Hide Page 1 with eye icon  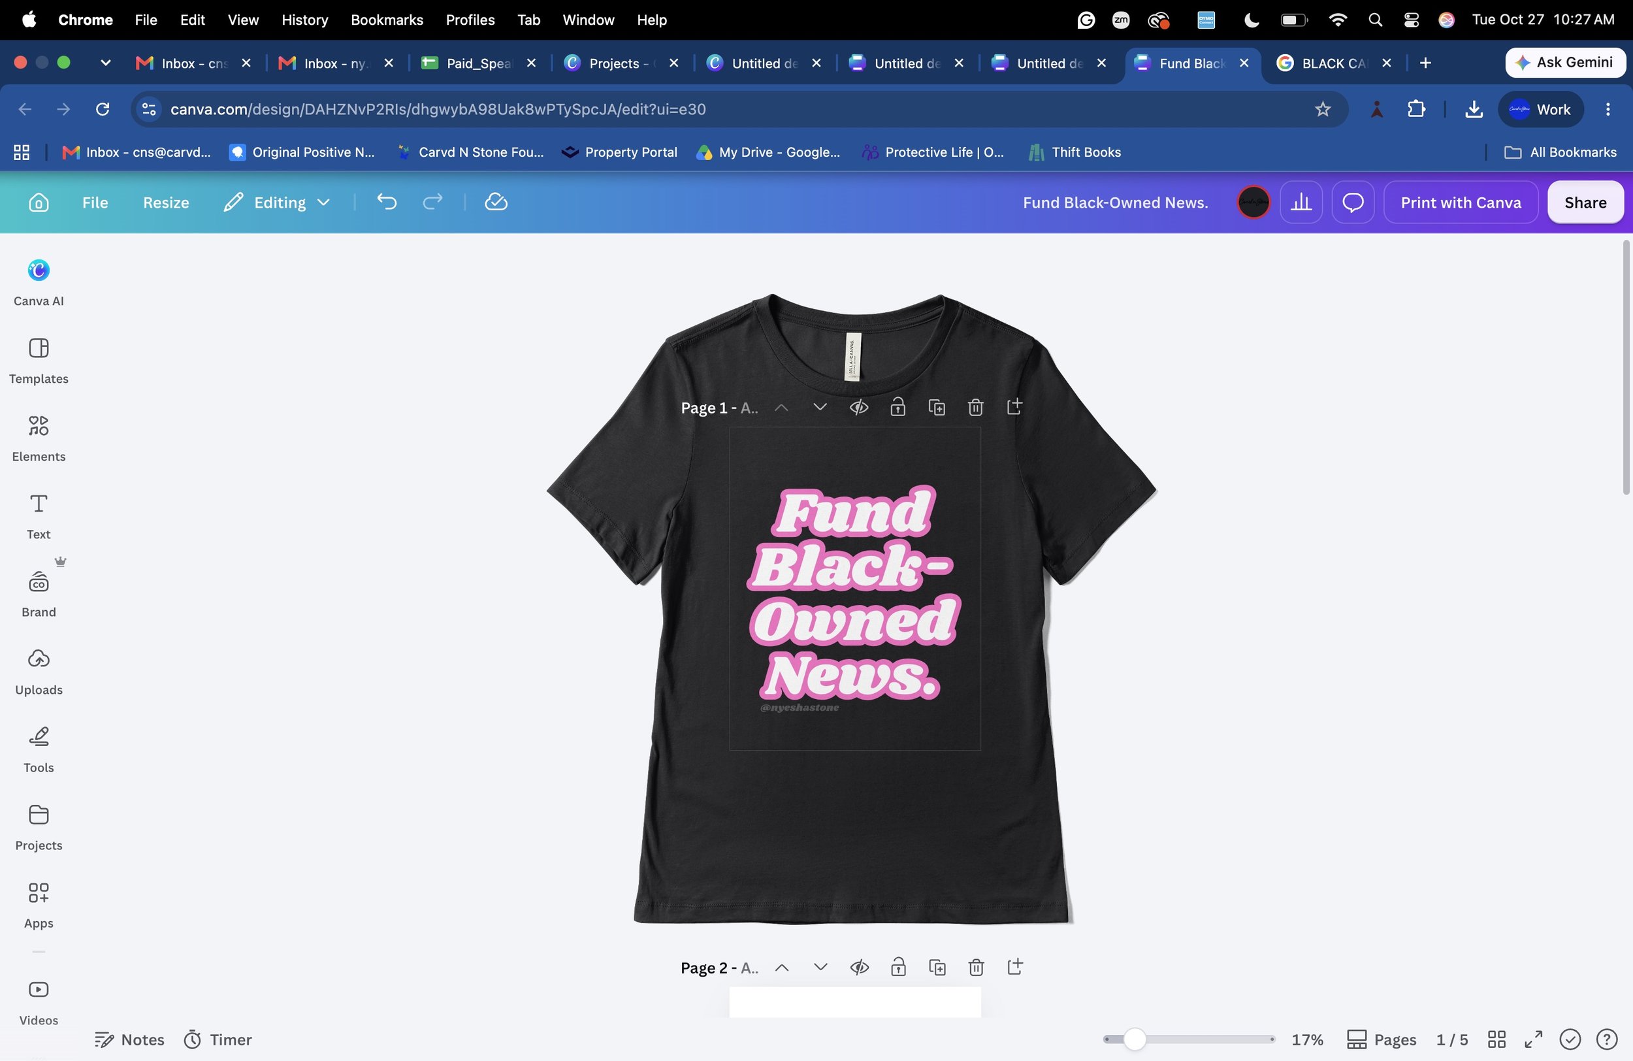[x=859, y=408]
